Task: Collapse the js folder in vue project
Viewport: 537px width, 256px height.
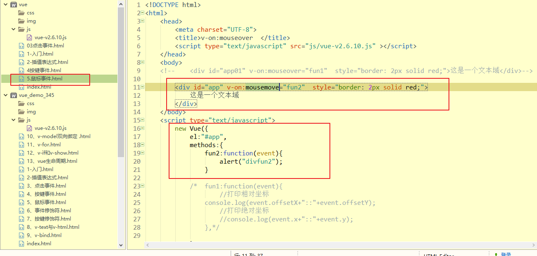Action: 14,29
